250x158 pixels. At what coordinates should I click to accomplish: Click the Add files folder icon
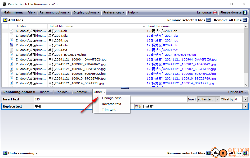coord(5,20)
